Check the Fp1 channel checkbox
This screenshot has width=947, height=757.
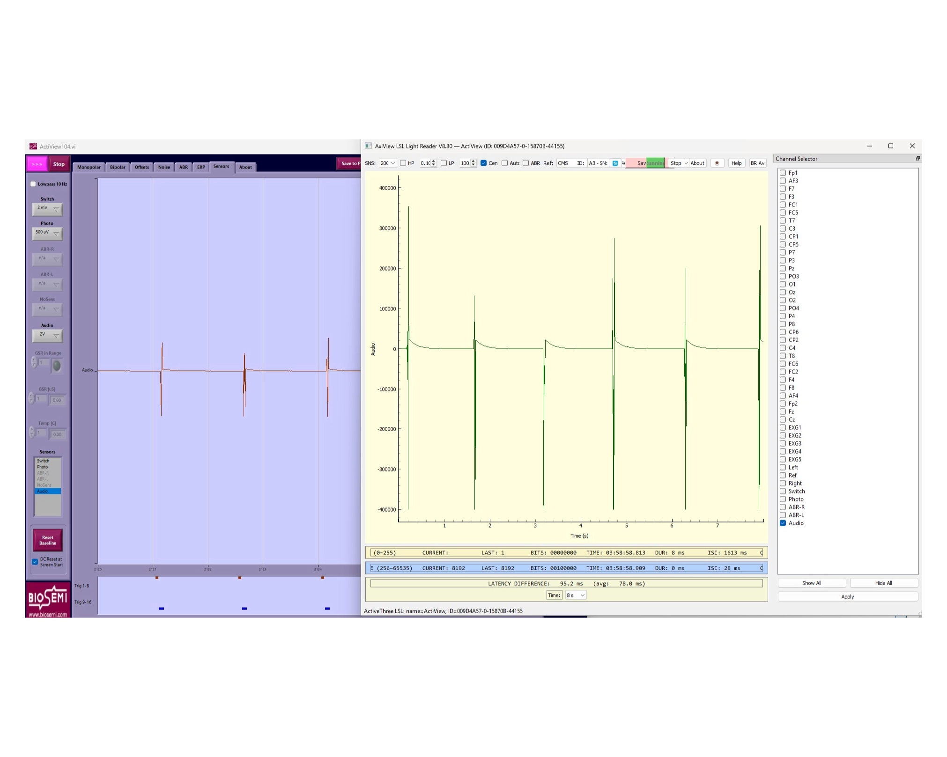click(x=783, y=173)
